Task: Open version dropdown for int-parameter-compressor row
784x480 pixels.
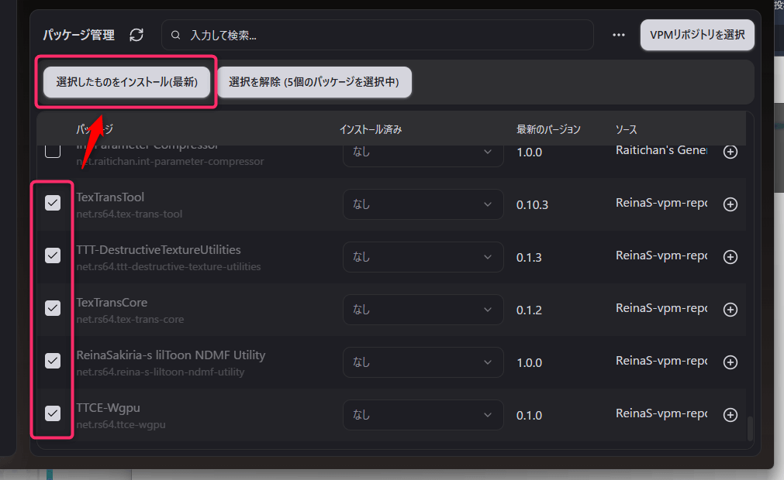Action: (x=423, y=156)
